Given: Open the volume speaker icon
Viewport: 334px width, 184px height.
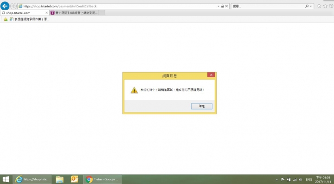Looking at the screenshot, I should 301,179.
